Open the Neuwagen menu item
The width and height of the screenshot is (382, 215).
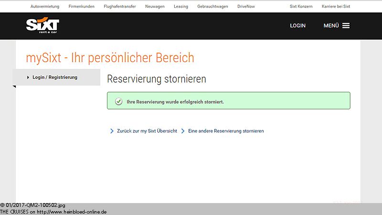pos(155,6)
